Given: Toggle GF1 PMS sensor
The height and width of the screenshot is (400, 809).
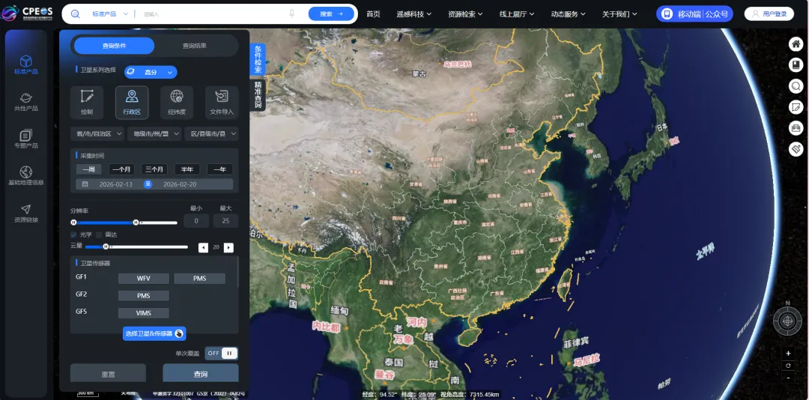Looking at the screenshot, I should point(200,278).
